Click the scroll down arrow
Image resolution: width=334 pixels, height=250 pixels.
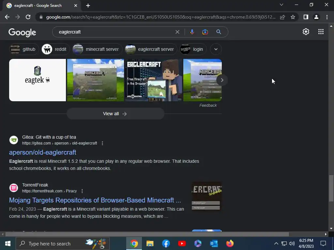coord(331,229)
